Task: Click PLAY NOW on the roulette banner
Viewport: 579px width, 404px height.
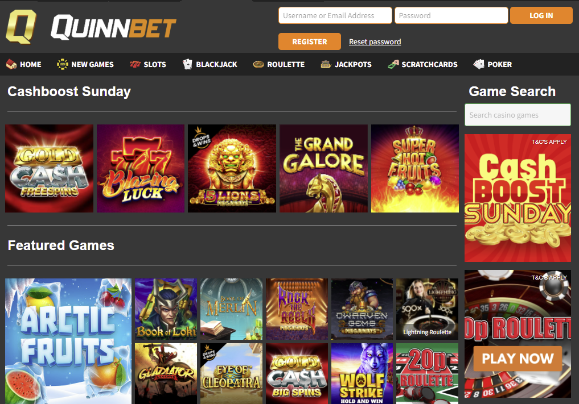Action: [518, 359]
